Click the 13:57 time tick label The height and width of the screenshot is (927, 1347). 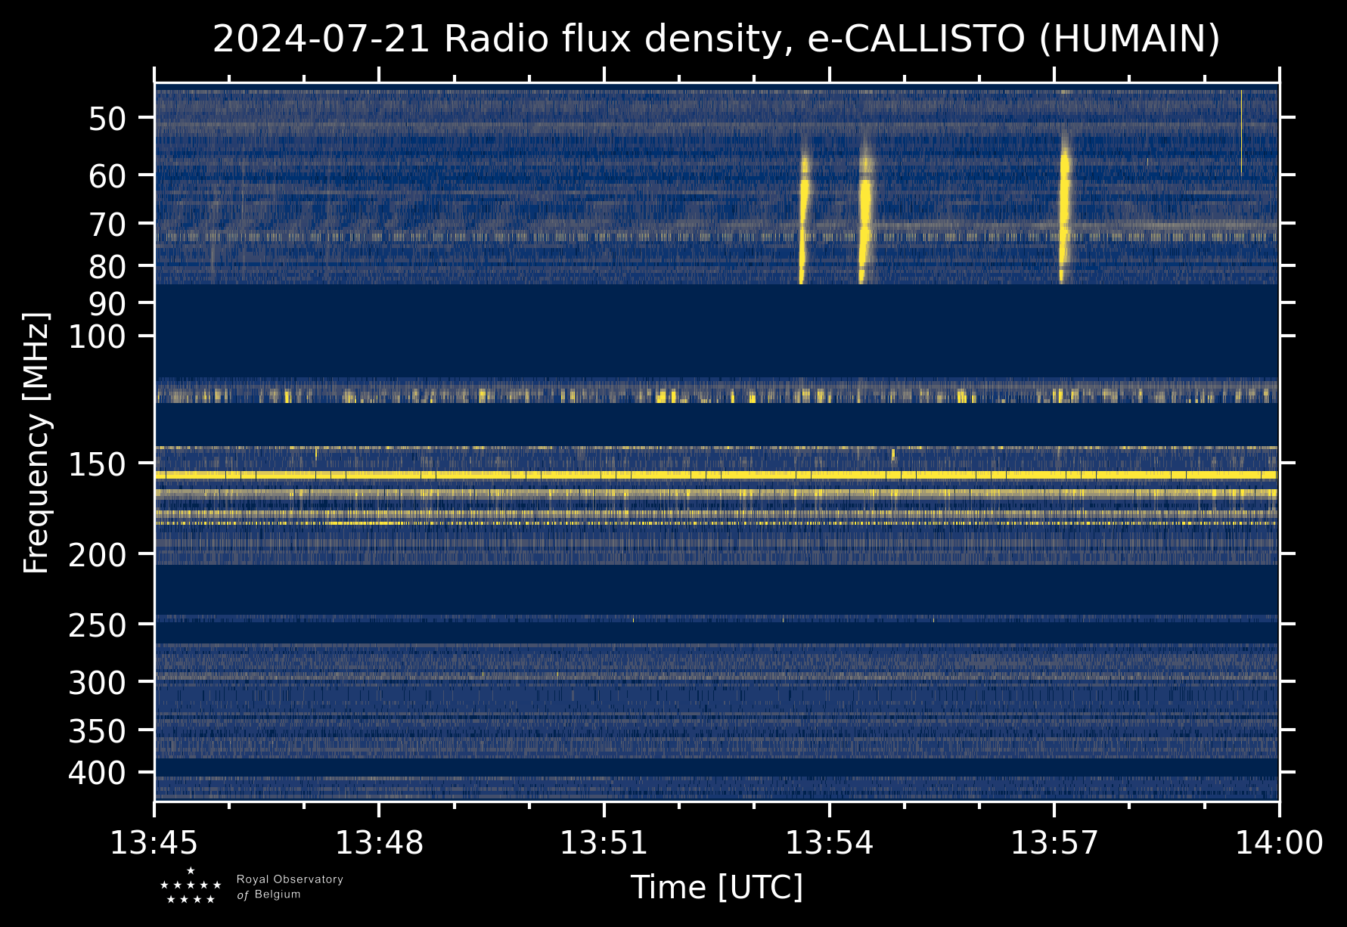[x=1054, y=842]
